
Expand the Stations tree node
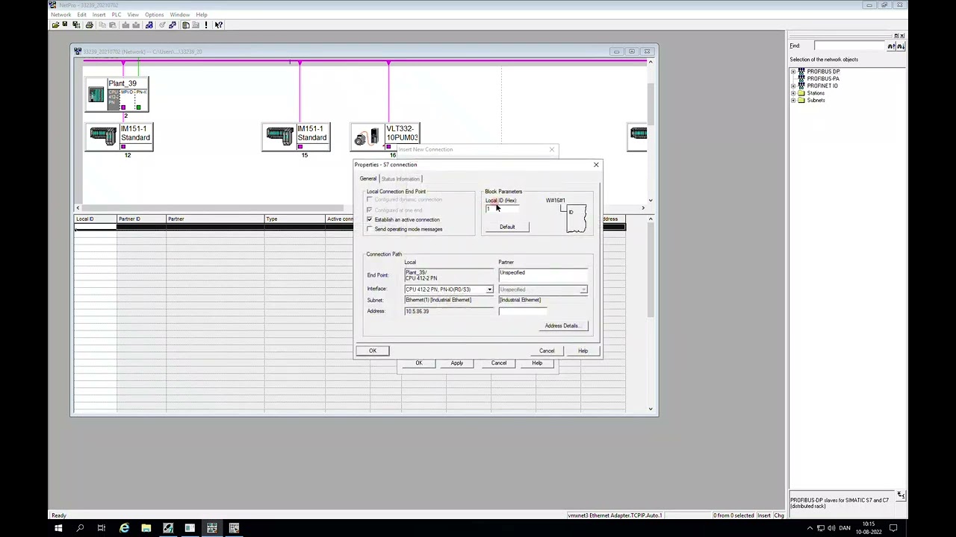coord(793,93)
